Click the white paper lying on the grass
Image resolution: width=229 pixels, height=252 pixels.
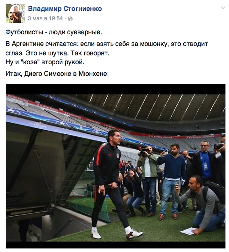click(x=189, y=231)
